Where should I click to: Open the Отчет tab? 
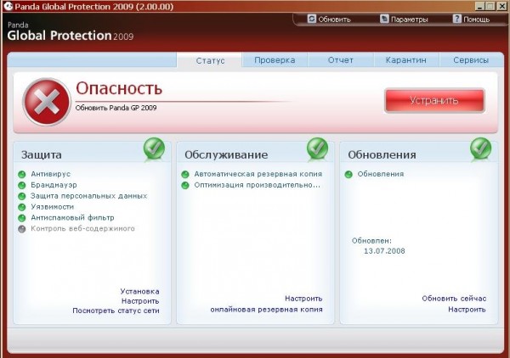pos(341,60)
